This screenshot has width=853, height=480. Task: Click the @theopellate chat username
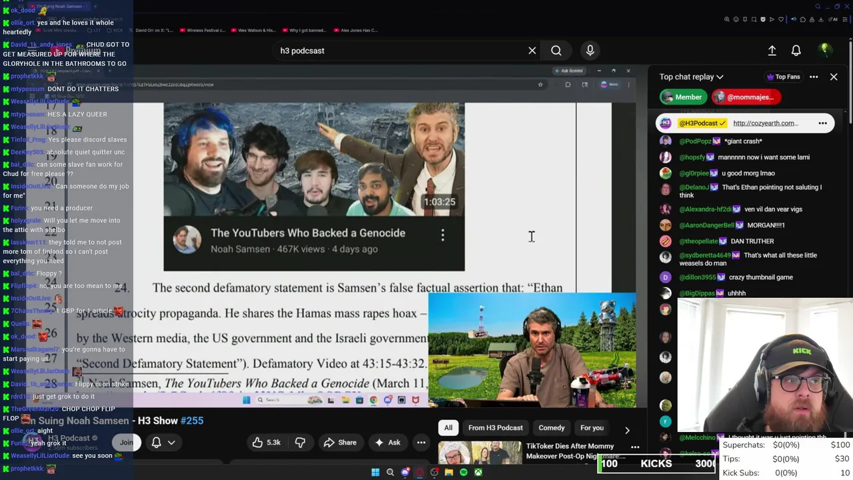[x=698, y=241]
